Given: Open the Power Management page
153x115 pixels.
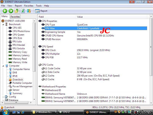Looking at the screenshot, I should [x=22, y=86].
